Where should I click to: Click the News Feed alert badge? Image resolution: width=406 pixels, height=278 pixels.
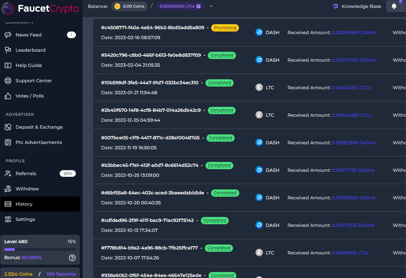71,35
